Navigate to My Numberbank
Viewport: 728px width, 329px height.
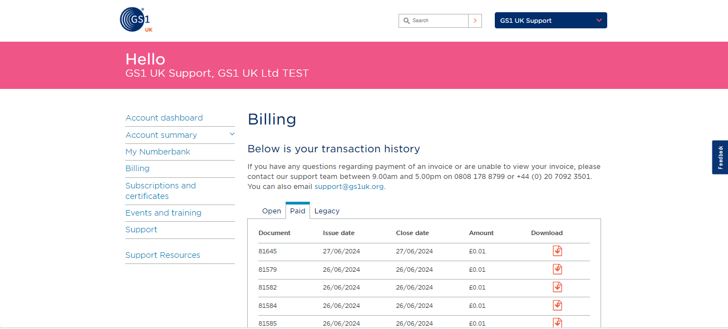pos(158,151)
